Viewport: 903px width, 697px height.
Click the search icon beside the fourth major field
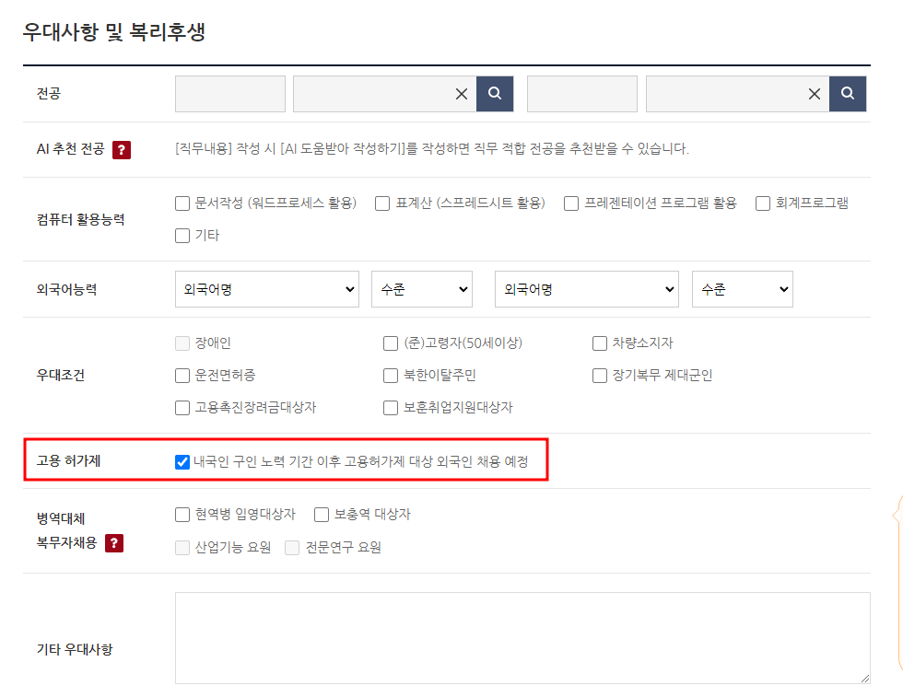(x=847, y=93)
